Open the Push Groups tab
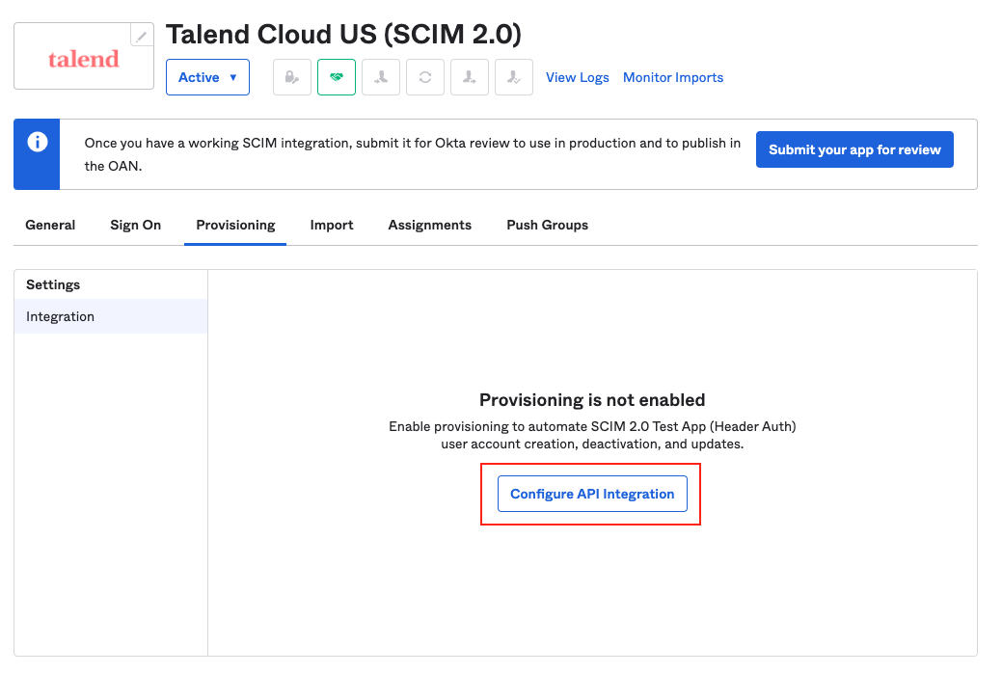Image resolution: width=1002 pixels, height=674 pixels. pyautogui.click(x=547, y=225)
